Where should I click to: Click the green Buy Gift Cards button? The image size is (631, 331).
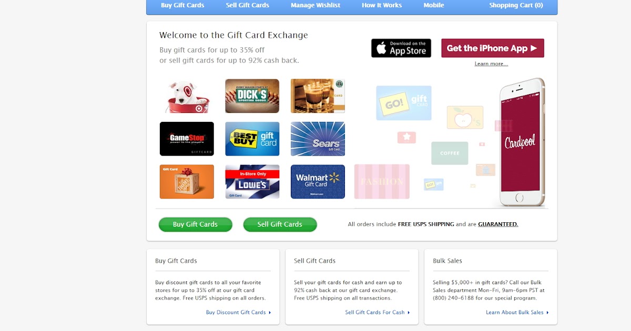[195, 224]
